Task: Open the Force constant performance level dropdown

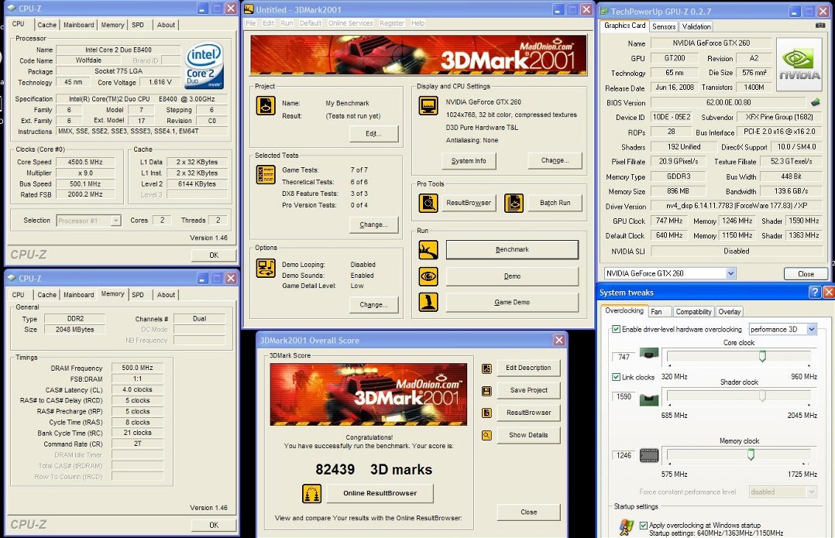Action: (x=812, y=492)
